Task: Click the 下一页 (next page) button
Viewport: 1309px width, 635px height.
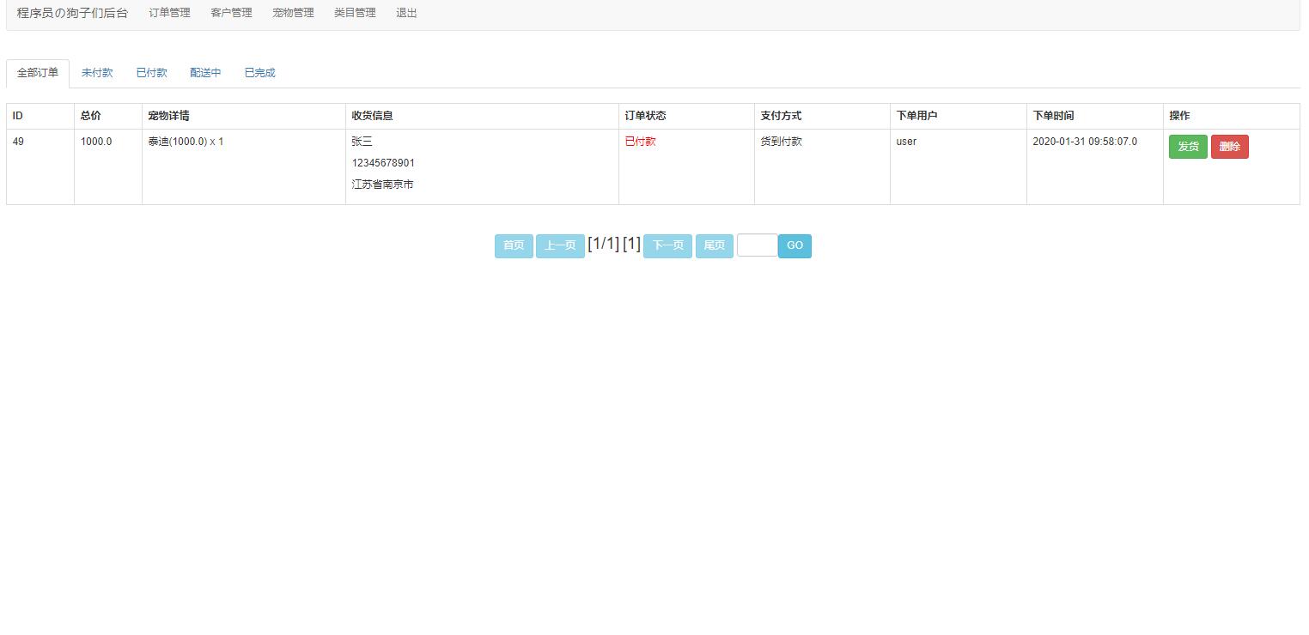Action: tap(667, 245)
